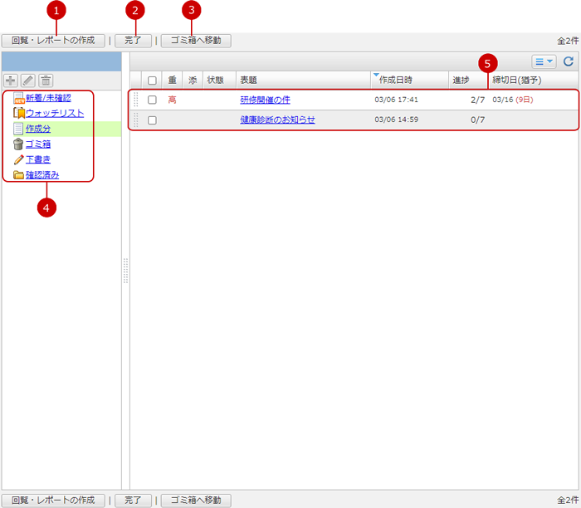
Task: Click top 回覧・レポートの作成 button
Action: pos(53,40)
